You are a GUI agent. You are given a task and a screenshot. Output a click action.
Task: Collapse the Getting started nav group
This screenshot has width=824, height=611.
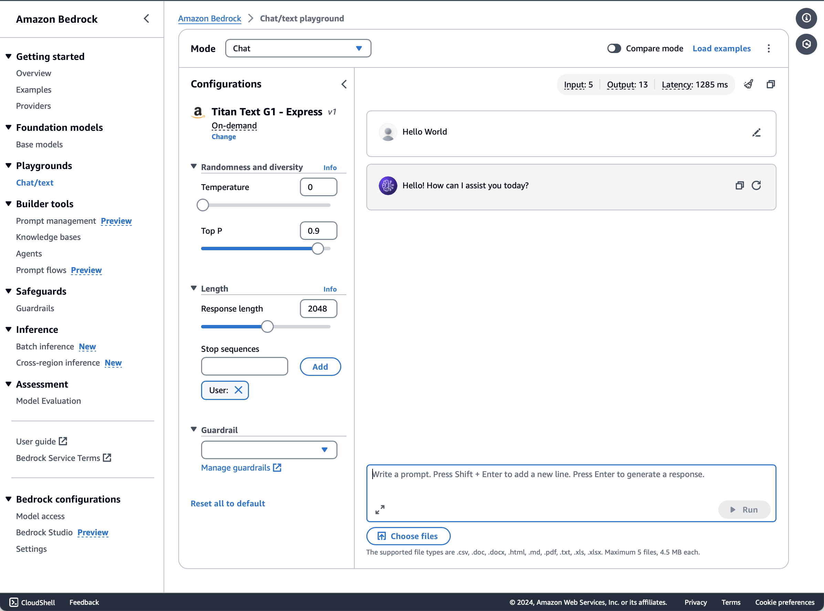coord(9,56)
